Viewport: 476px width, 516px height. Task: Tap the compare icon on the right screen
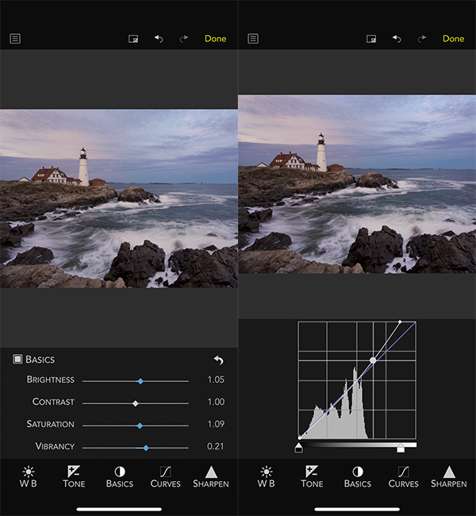click(370, 39)
